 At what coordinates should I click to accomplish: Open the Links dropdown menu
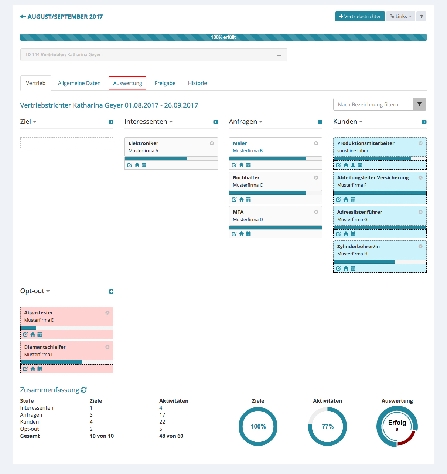(400, 17)
